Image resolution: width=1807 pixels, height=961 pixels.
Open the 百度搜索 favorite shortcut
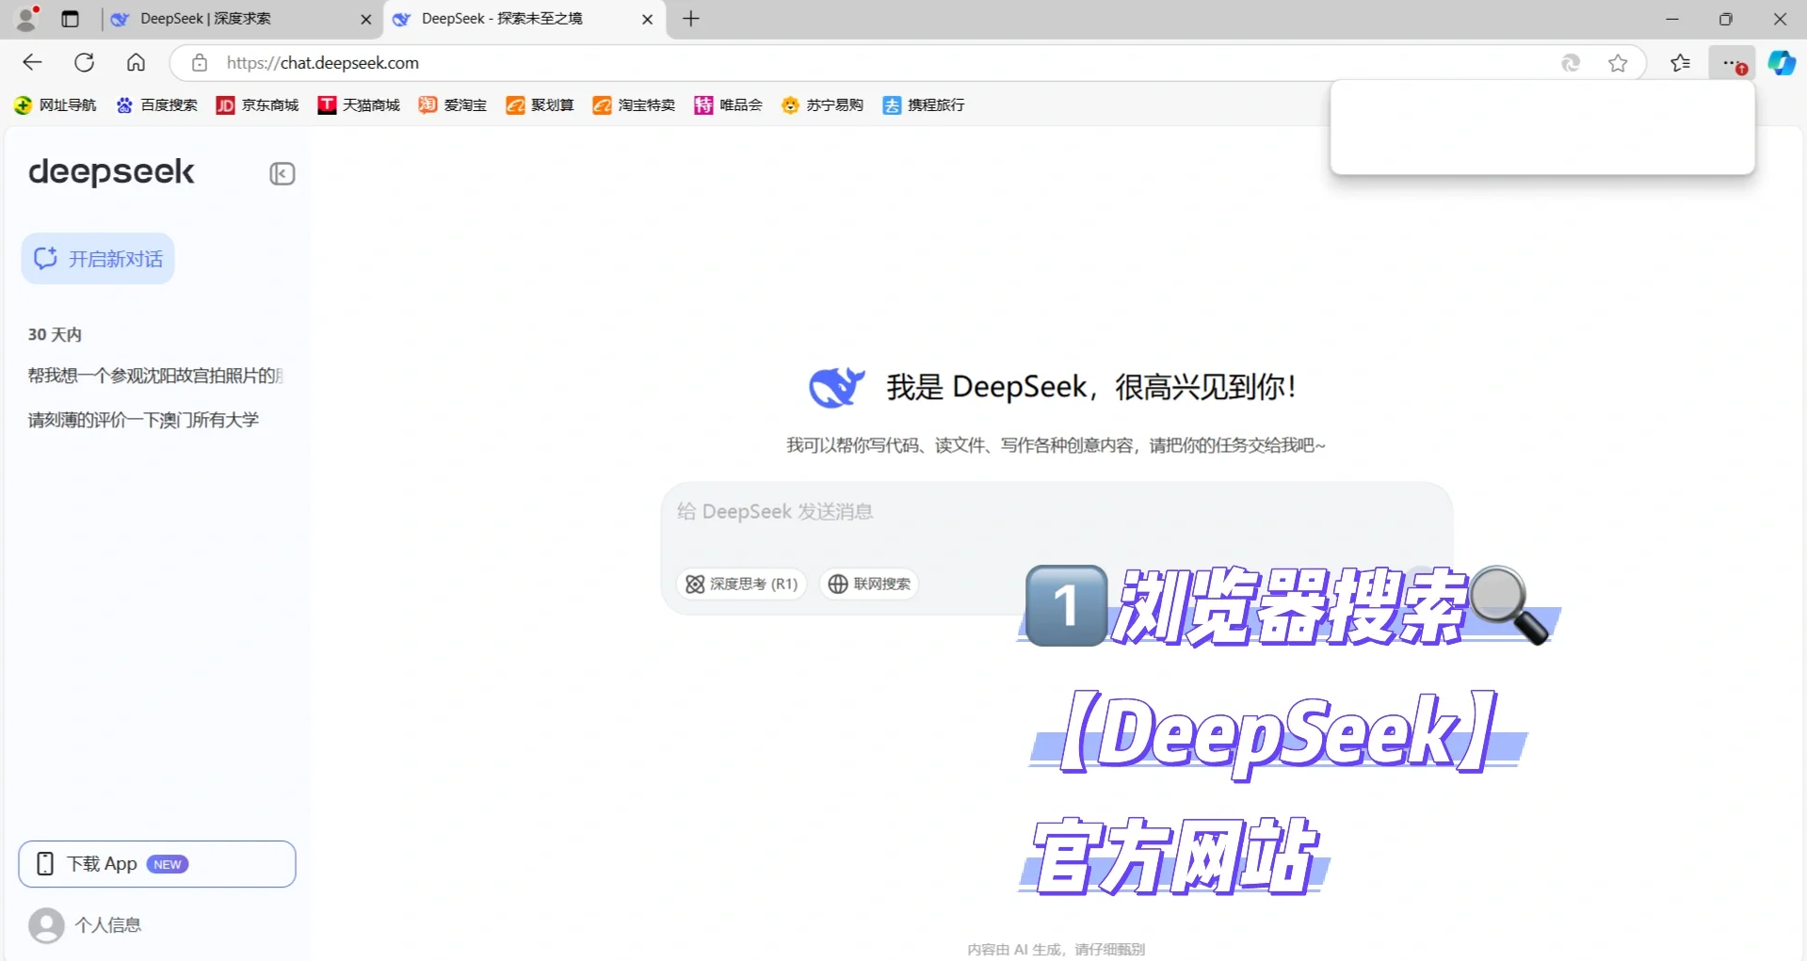pyautogui.click(x=156, y=104)
